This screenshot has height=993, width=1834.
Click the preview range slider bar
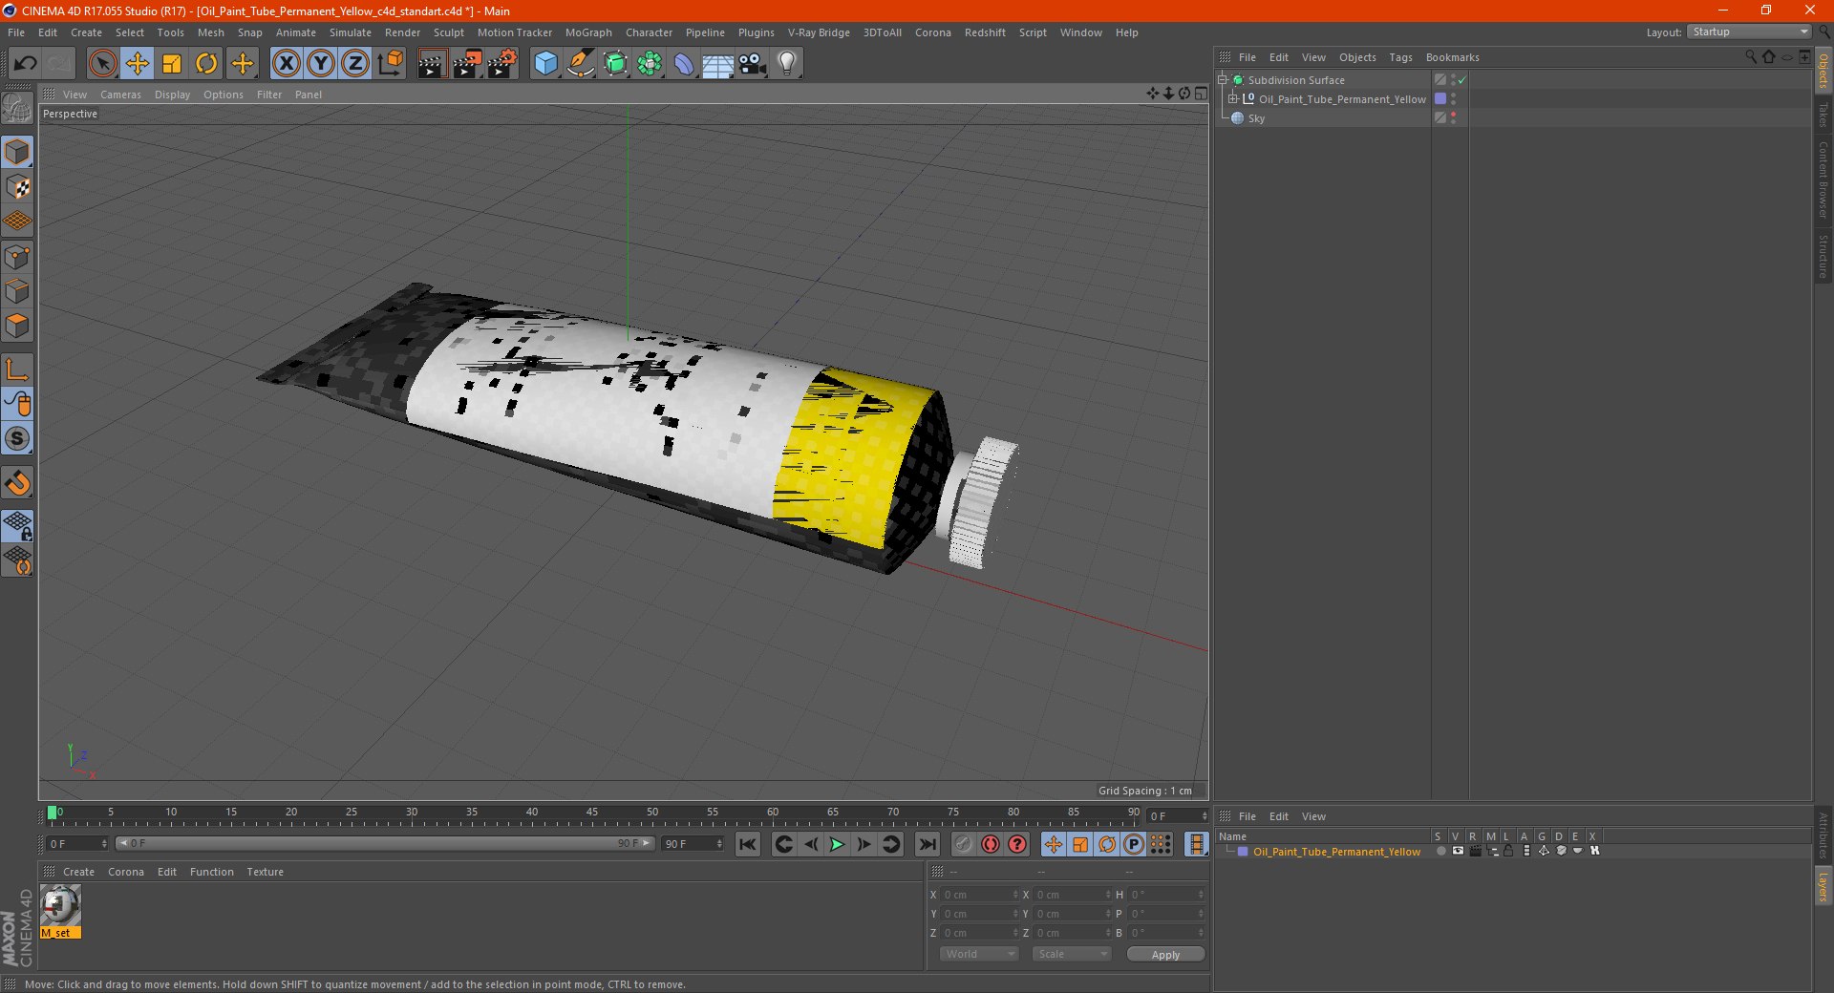pos(384,843)
